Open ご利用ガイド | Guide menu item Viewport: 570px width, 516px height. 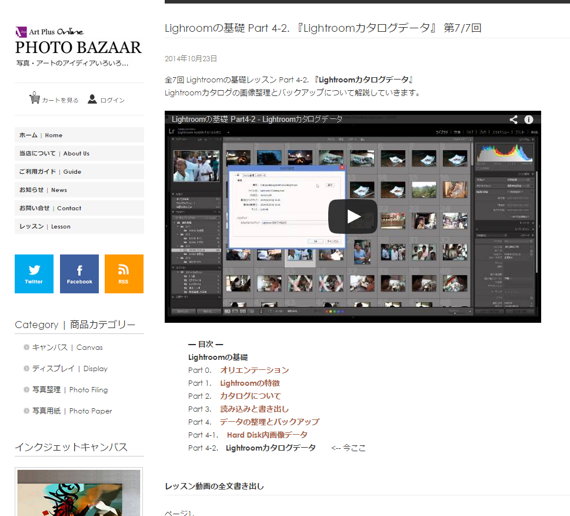click(x=79, y=171)
